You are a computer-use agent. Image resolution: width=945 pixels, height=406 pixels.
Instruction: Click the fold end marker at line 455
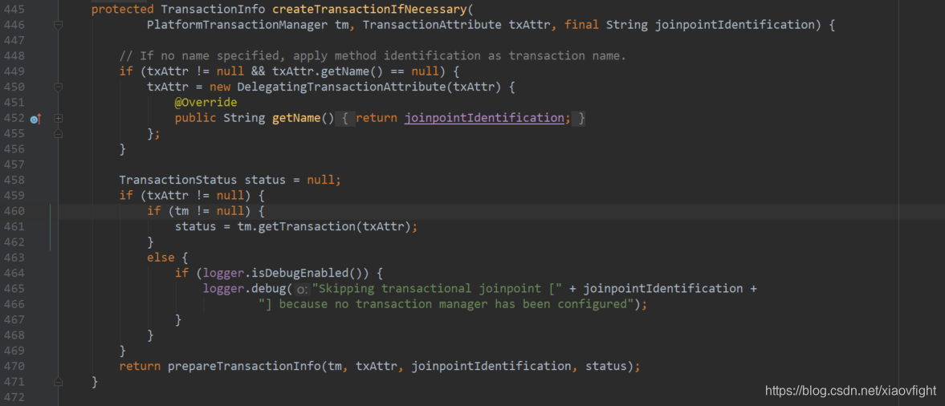[x=59, y=134]
